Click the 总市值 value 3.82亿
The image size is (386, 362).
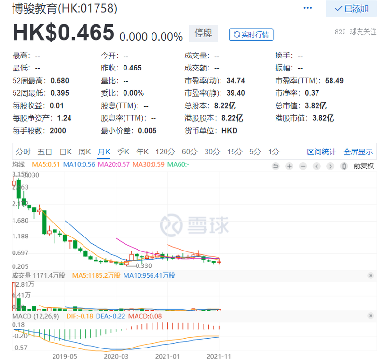(x=316, y=106)
